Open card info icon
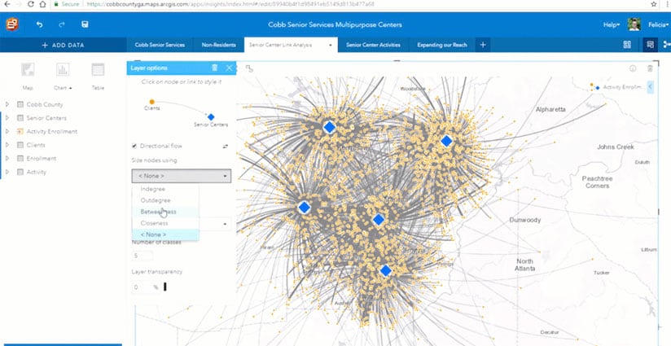 (x=633, y=68)
